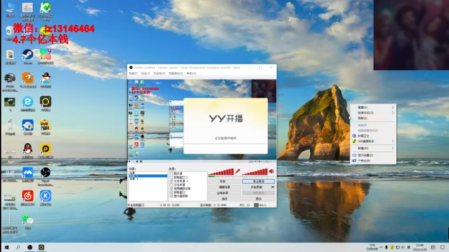Disable the unnumbered 获取窗口 source checkbox
The width and height of the screenshot is (449, 252).
pyautogui.click(x=171, y=192)
